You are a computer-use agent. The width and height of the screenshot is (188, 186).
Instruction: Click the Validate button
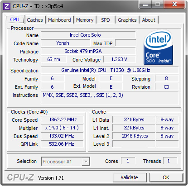(x=130, y=177)
